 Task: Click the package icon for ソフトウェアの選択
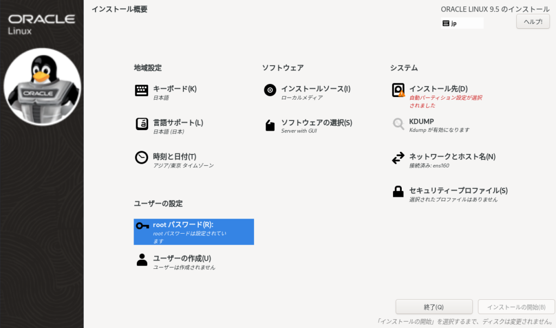tap(270, 125)
